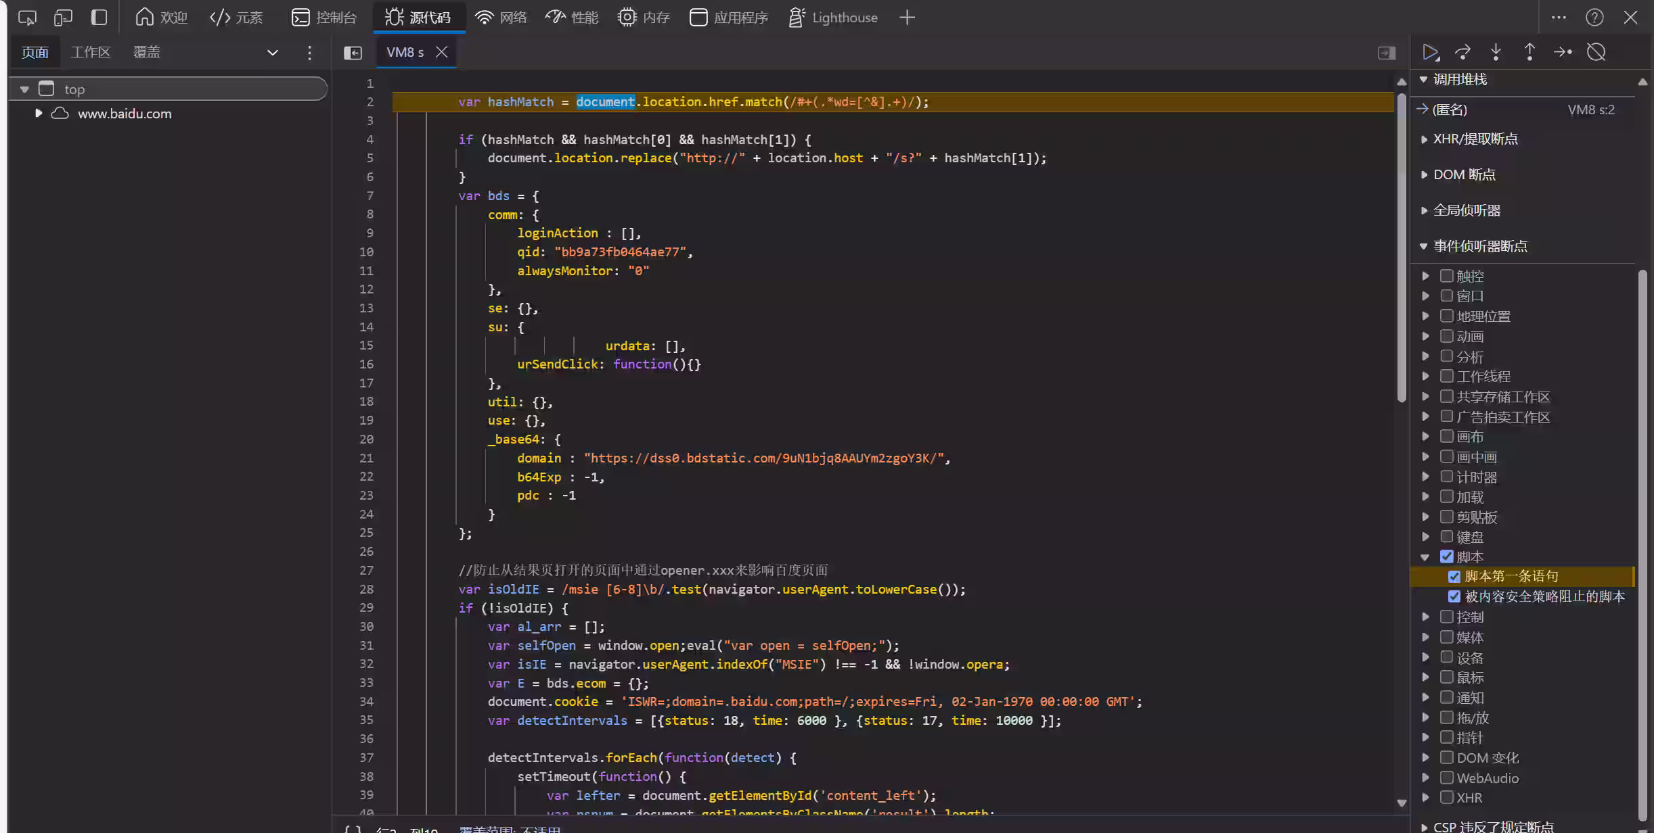Enable the 触控 breakpoint checkbox

(1447, 276)
